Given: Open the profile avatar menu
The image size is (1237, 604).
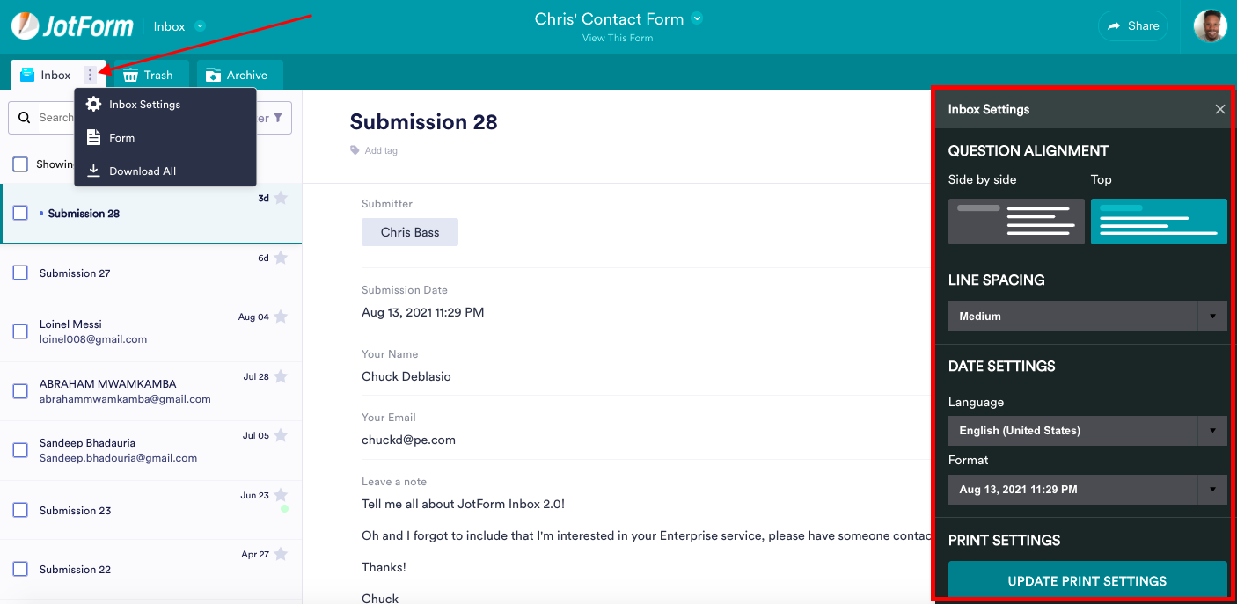Looking at the screenshot, I should [1210, 26].
